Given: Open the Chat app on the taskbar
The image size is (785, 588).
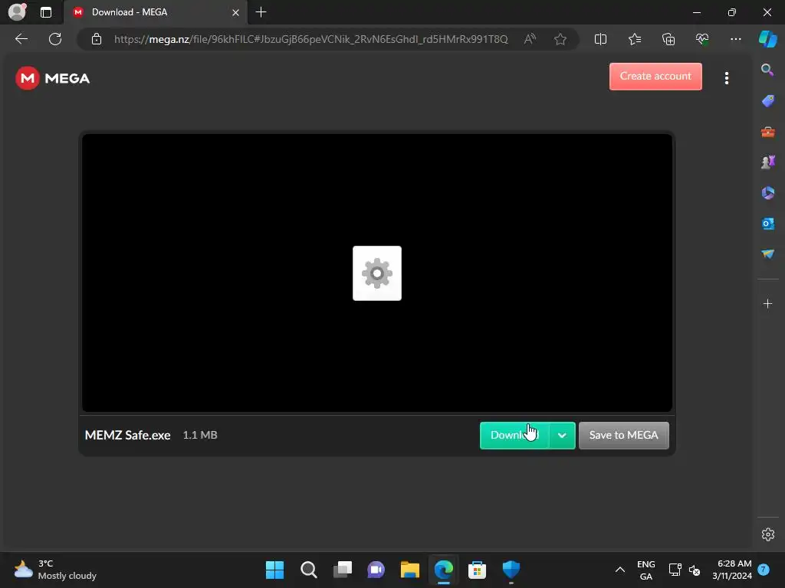Looking at the screenshot, I should point(376,570).
